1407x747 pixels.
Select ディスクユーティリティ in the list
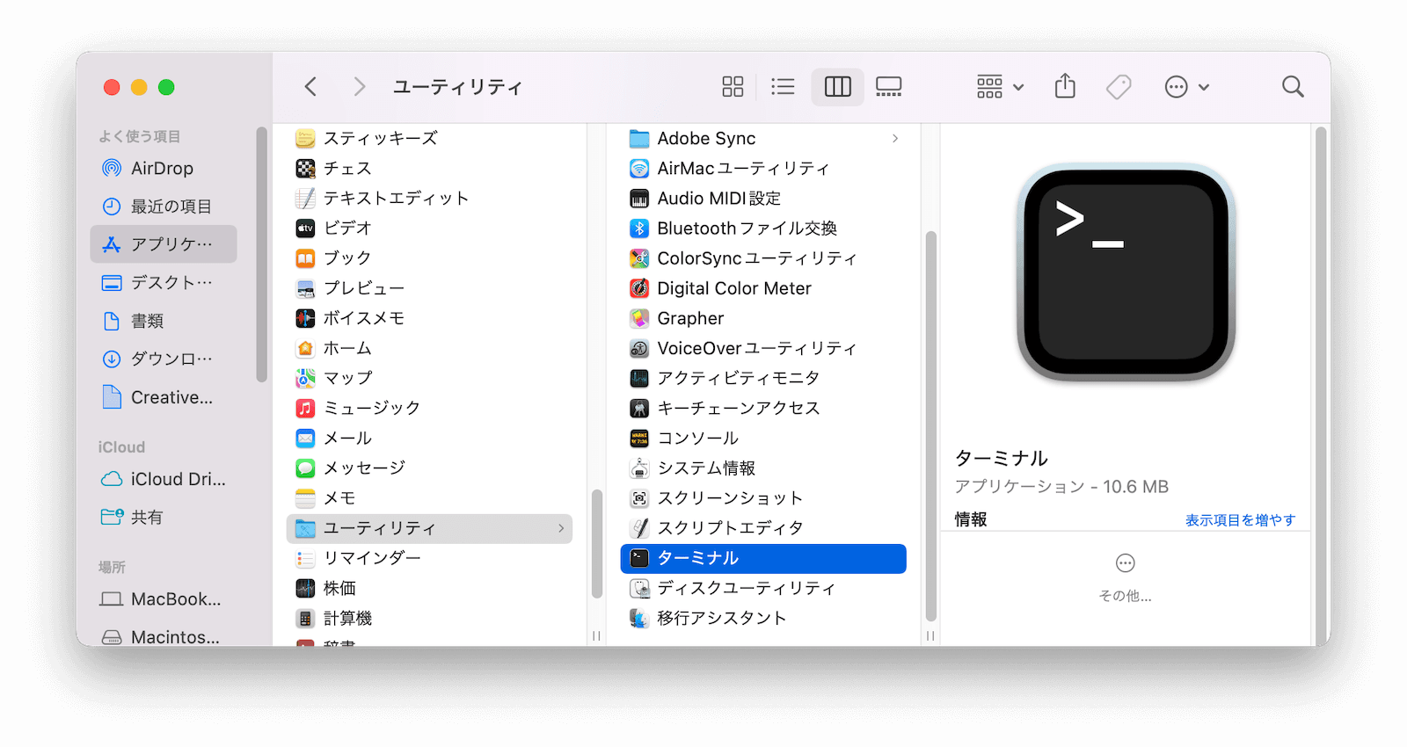tap(763, 588)
